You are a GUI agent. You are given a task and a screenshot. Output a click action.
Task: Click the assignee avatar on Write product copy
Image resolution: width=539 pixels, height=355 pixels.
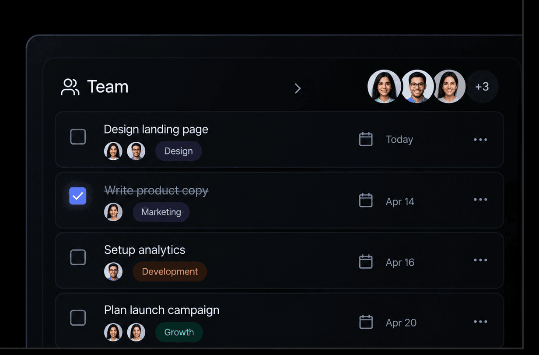pos(113,212)
